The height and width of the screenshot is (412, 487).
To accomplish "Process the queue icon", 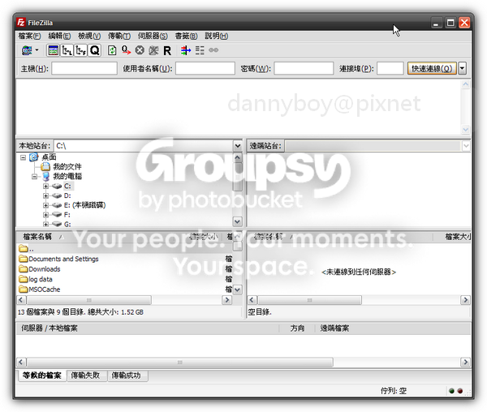I will pos(126,50).
